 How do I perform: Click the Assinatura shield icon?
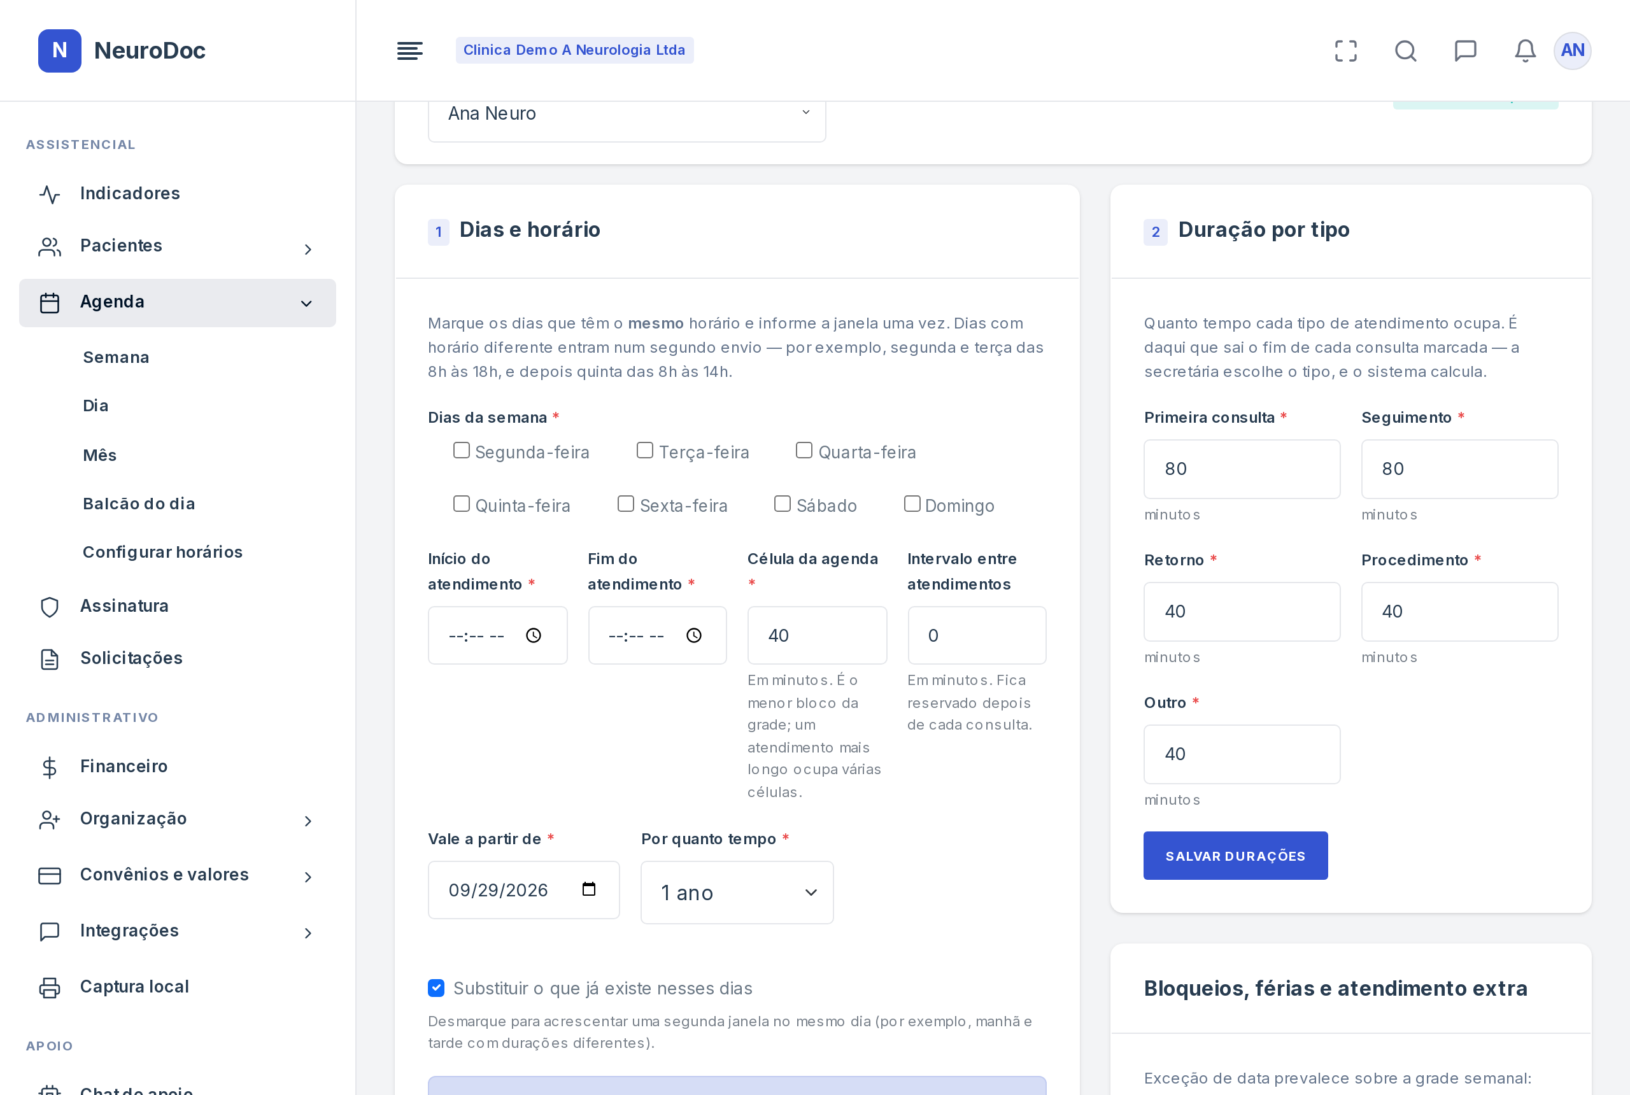coord(50,607)
